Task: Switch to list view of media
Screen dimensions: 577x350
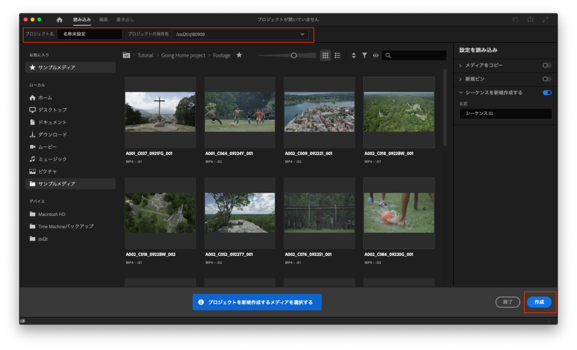Action: coord(338,55)
